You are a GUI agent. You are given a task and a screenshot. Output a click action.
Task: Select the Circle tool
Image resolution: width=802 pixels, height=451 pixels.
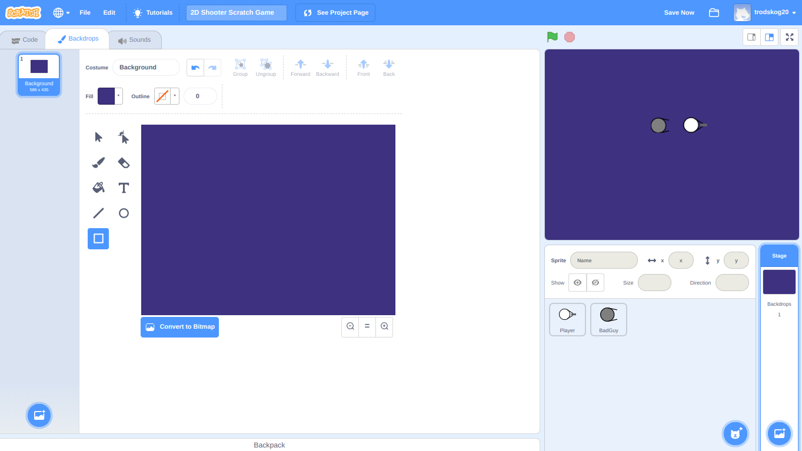click(124, 213)
